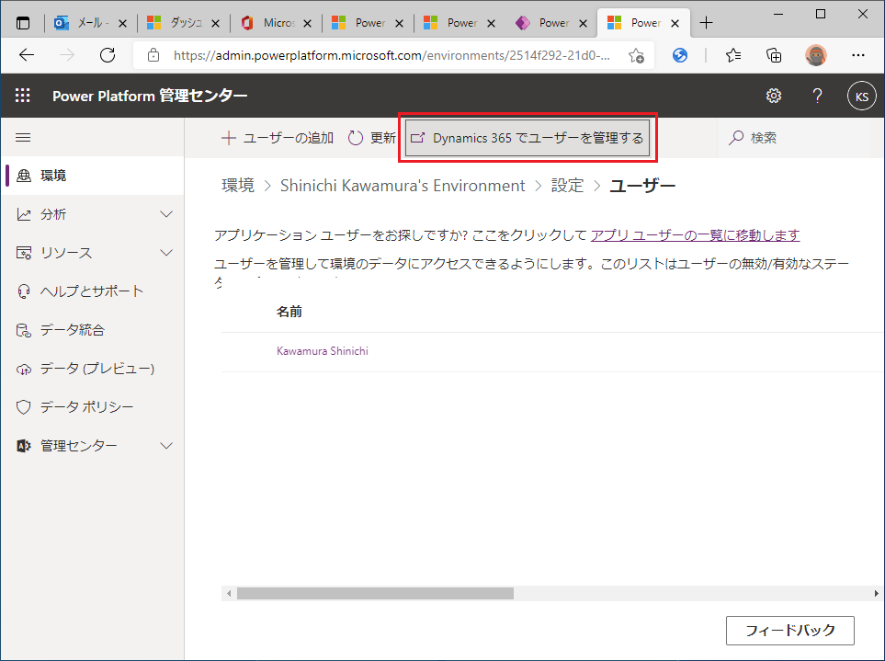Screen dimensions: 885x661
Task: Click Dynamics 365 でユーザーを管理する
Action: point(528,138)
